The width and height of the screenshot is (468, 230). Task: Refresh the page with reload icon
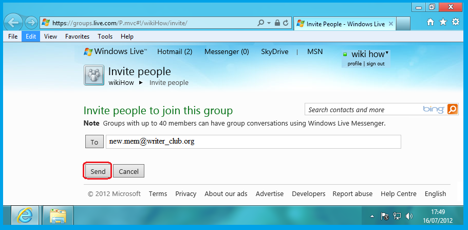286,23
